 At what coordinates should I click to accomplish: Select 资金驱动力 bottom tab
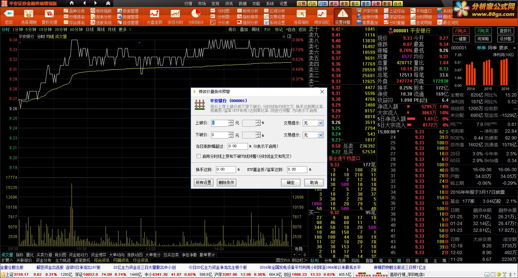78,255
